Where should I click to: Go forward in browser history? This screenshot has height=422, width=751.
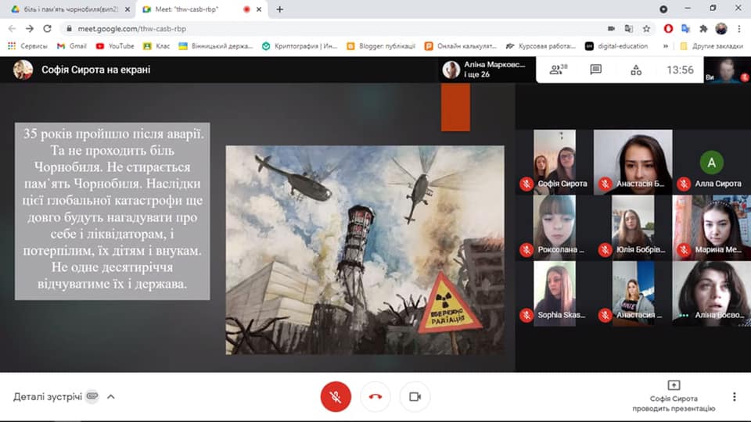(x=30, y=29)
